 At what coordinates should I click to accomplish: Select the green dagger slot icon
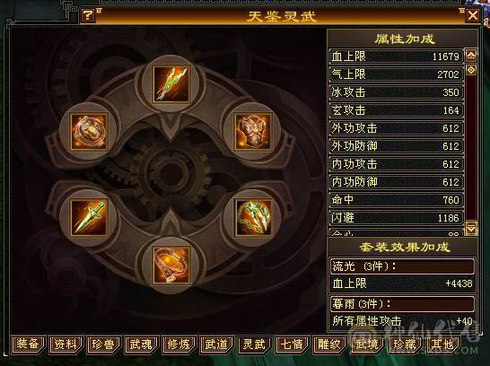pos(89,217)
